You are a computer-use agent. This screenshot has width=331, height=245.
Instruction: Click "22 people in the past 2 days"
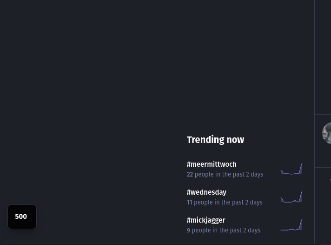coord(225,174)
